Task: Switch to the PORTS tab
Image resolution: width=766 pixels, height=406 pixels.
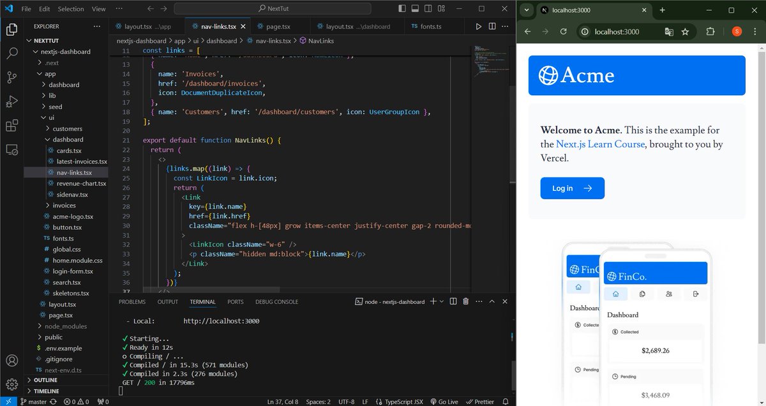Action: point(235,301)
